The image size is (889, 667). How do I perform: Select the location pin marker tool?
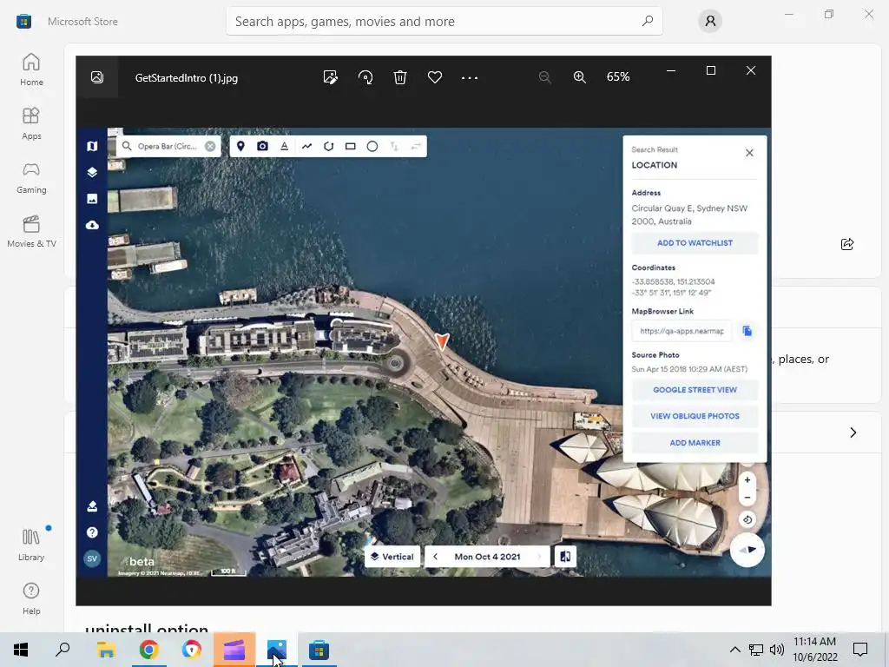[x=240, y=146]
